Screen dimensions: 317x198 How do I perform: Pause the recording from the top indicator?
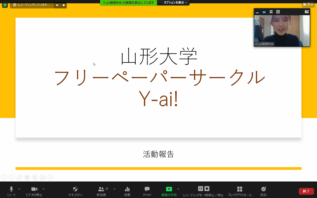(x=57, y=5)
